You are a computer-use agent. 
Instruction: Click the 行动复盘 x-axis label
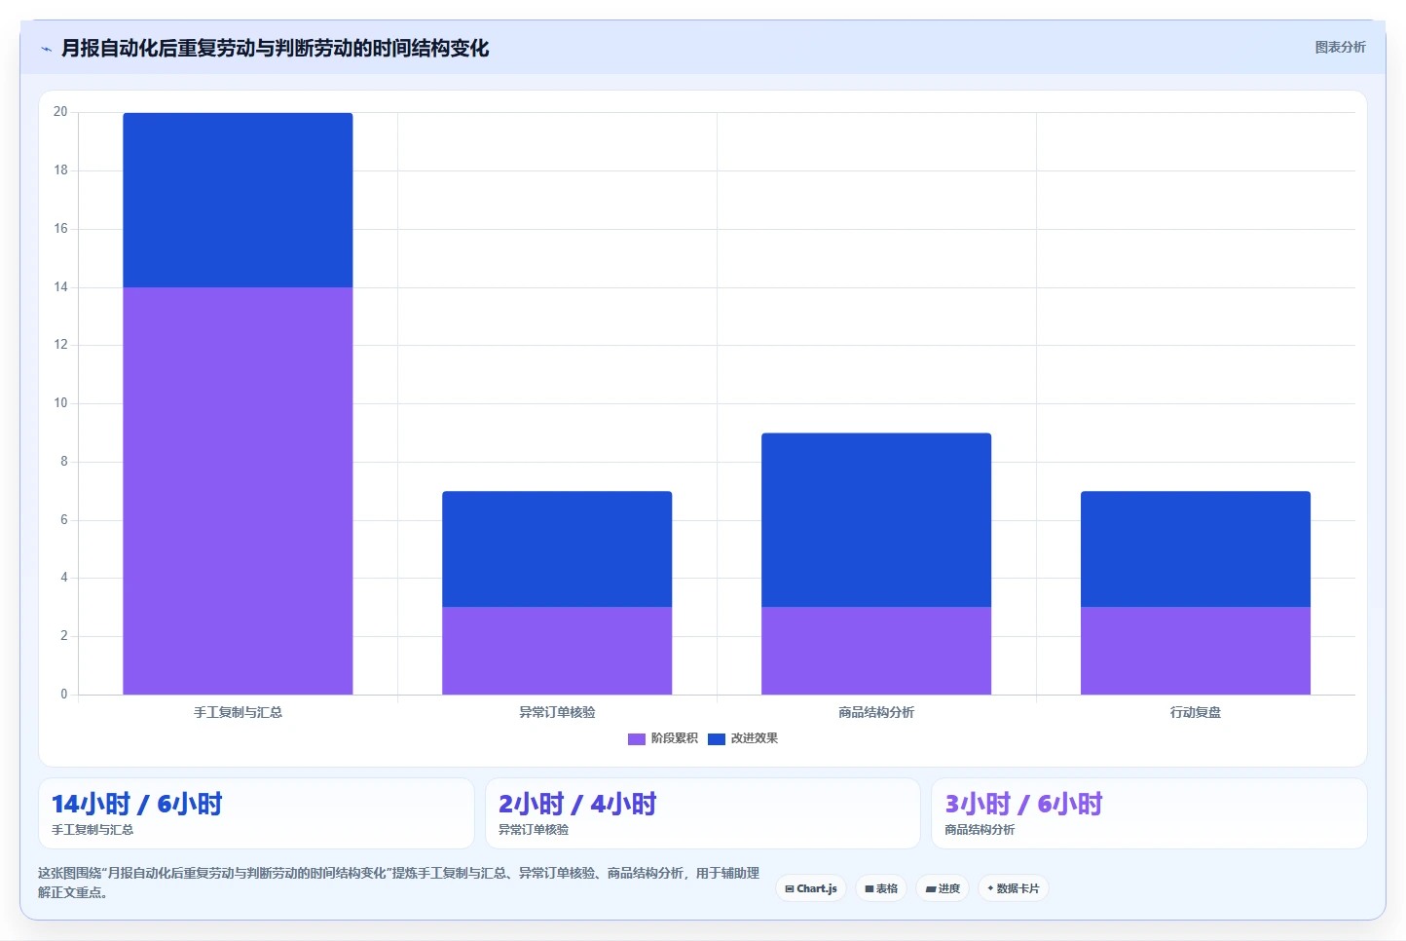pyautogui.click(x=1196, y=713)
